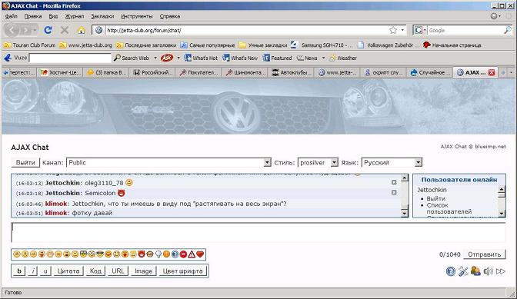Delete Jettochkin's Semicolon message

coord(394,192)
